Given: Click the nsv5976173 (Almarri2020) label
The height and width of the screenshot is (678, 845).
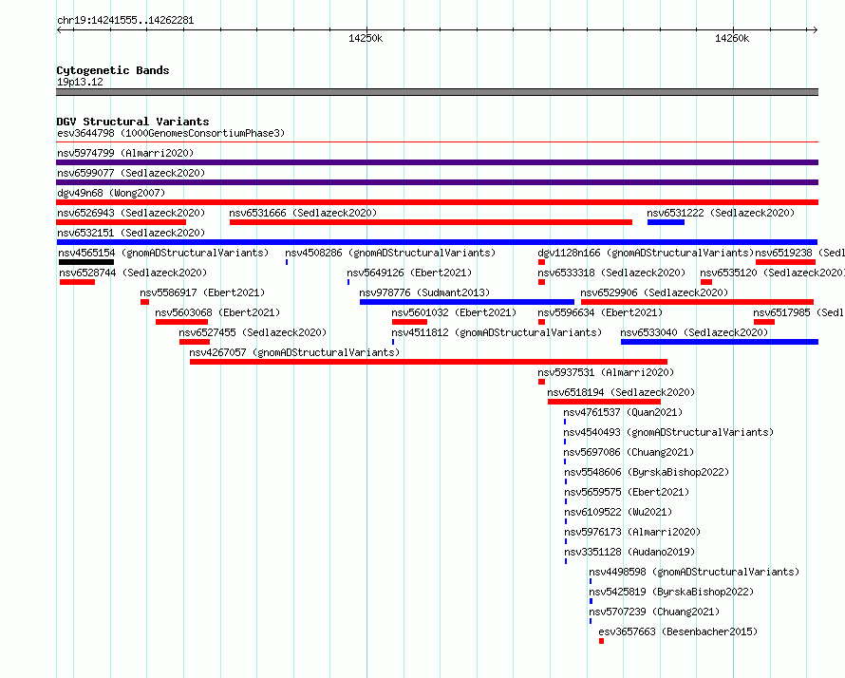Looking at the screenshot, I should 632,532.
